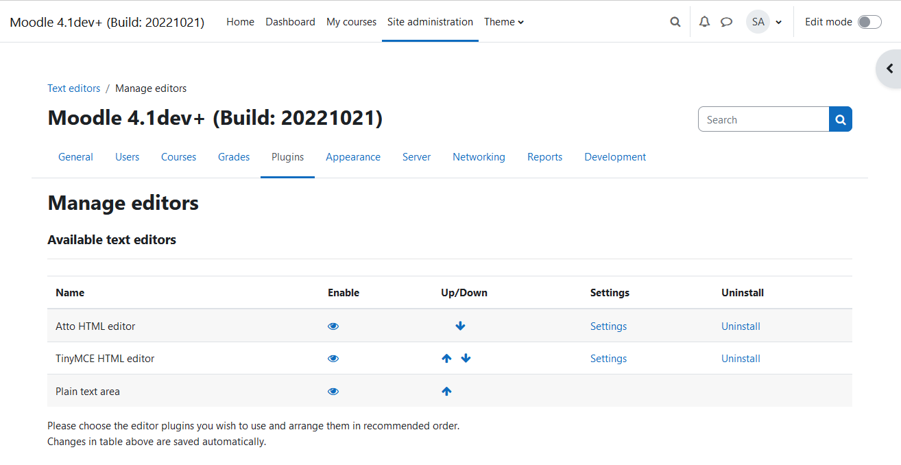Switch to the Server tab
Image resolution: width=901 pixels, height=465 pixels.
[416, 157]
